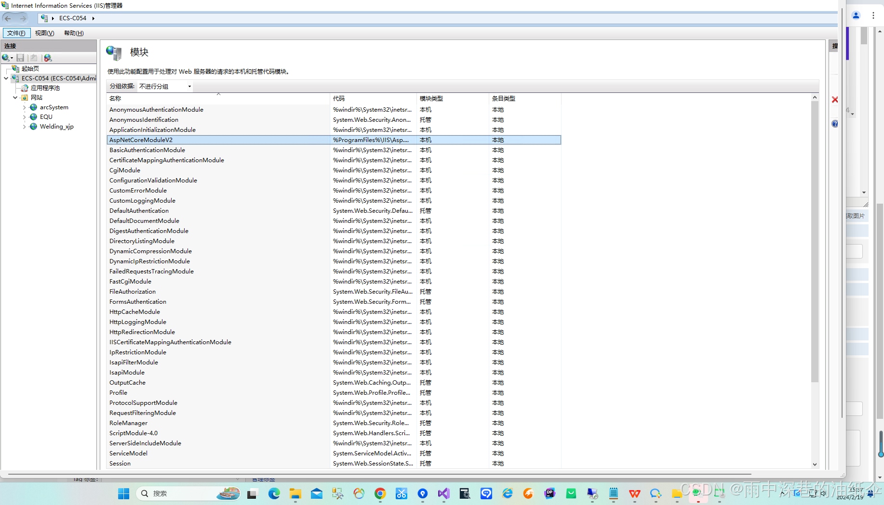This screenshot has width=884, height=505.
Task: Open WPS Office from taskbar
Action: coord(635,493)
